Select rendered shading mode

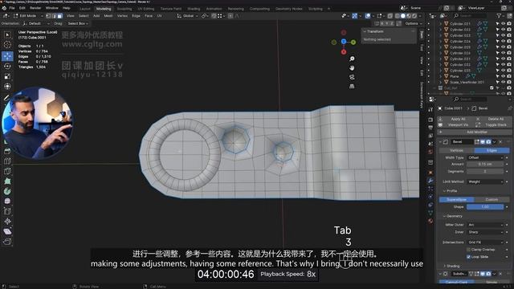(x=414, y=16)
